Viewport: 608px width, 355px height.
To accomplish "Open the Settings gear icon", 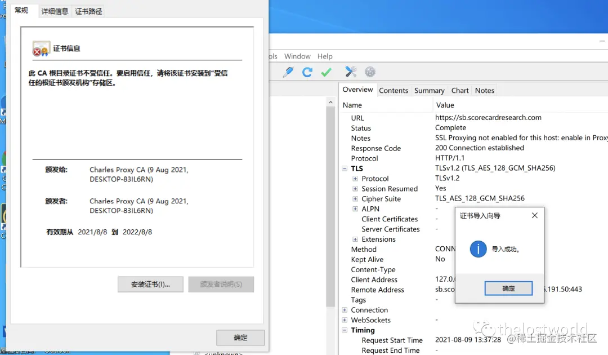I will pyautogui.click(x=370, y=72).
